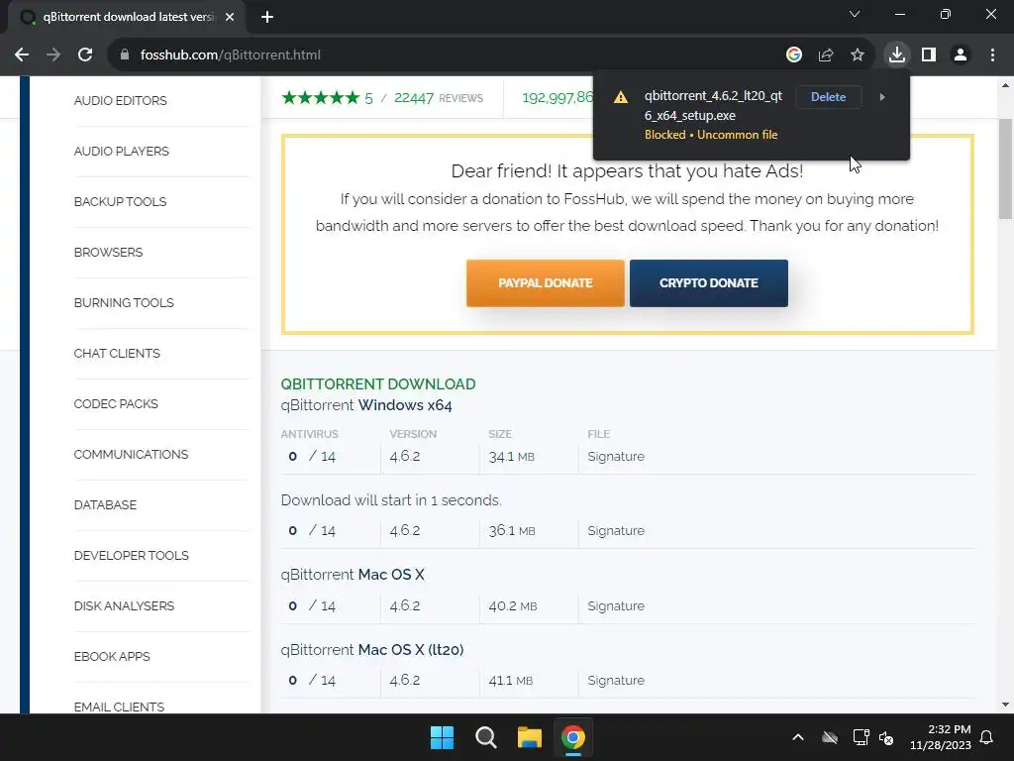Viewport: 1014px width, 761px height.
Task: Open the Windows Start menu
Action: click(443, 737)
